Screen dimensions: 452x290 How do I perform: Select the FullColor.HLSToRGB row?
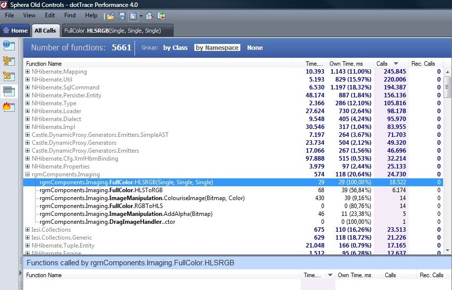point(233,190)
